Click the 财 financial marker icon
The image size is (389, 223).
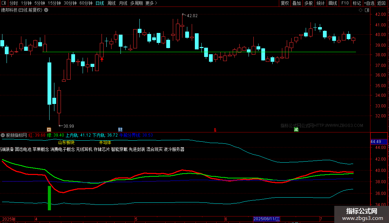pos(120,130)
